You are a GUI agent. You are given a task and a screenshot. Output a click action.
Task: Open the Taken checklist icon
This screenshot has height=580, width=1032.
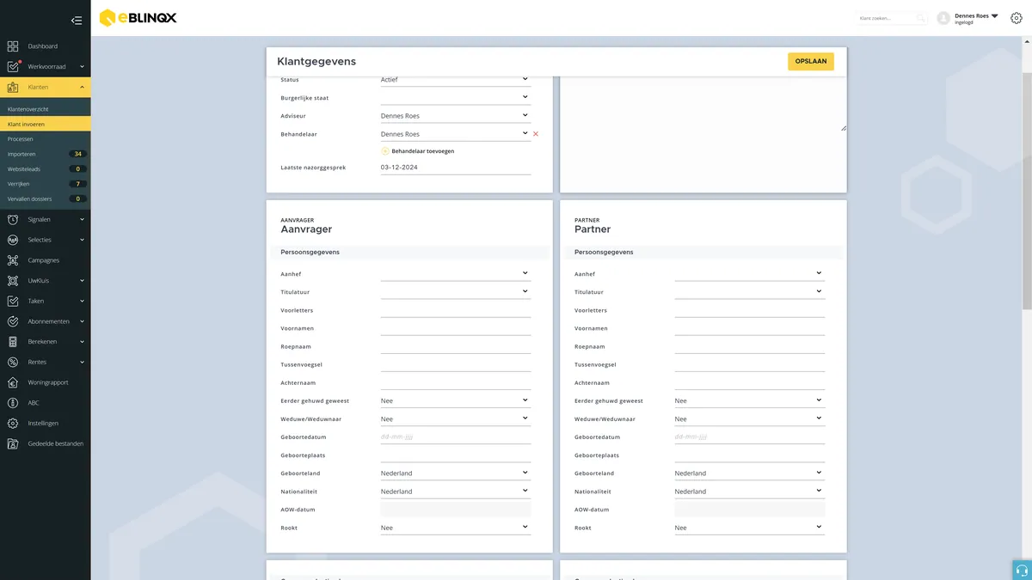point(13,301)
